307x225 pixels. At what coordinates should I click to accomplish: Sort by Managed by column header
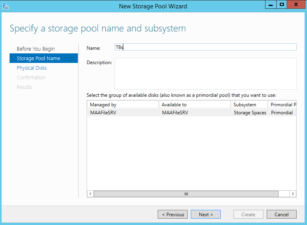point(123,104)
